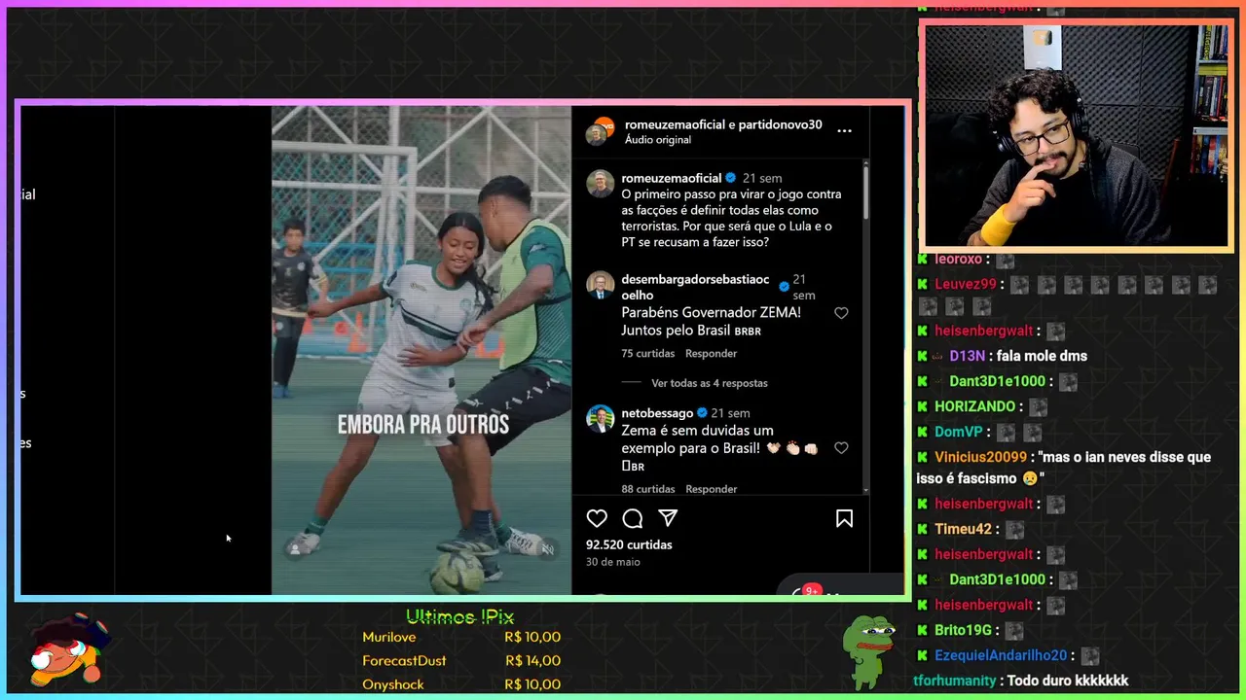Open the Áudio original link
1246x700 pixels.
[658, 140]
